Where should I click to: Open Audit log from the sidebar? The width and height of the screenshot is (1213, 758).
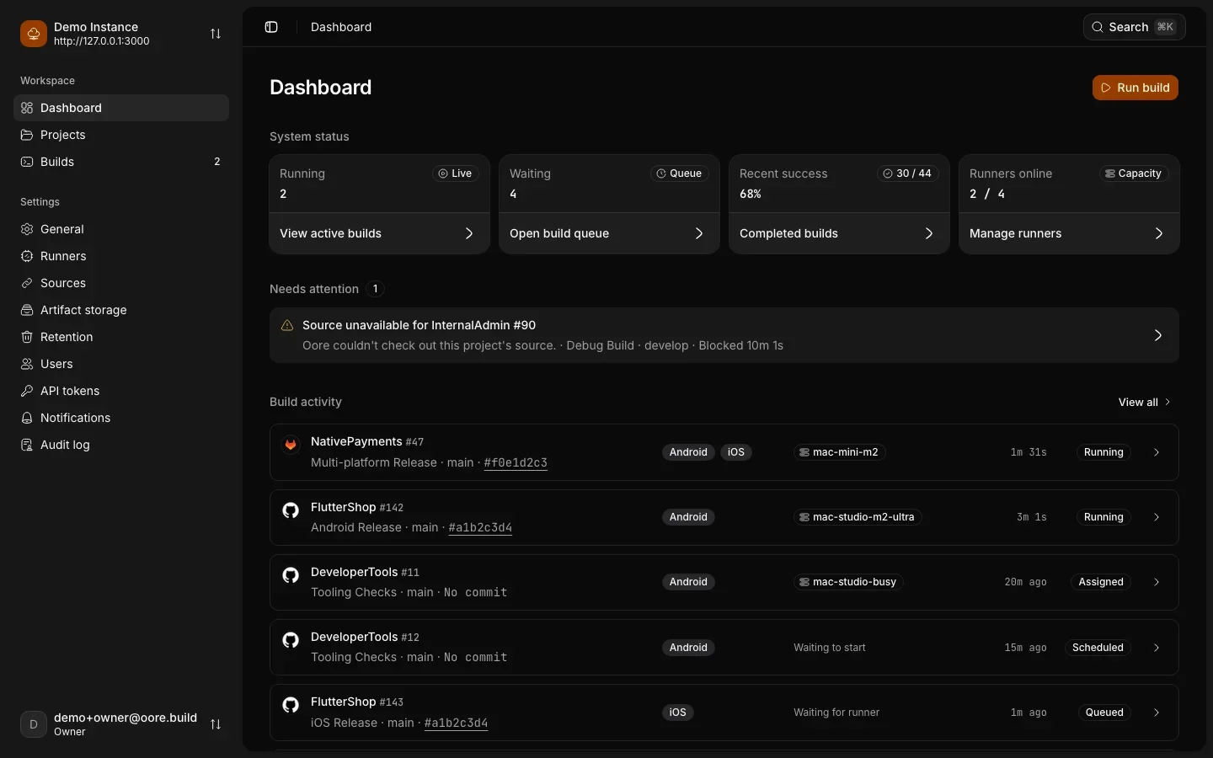[121, 445]
